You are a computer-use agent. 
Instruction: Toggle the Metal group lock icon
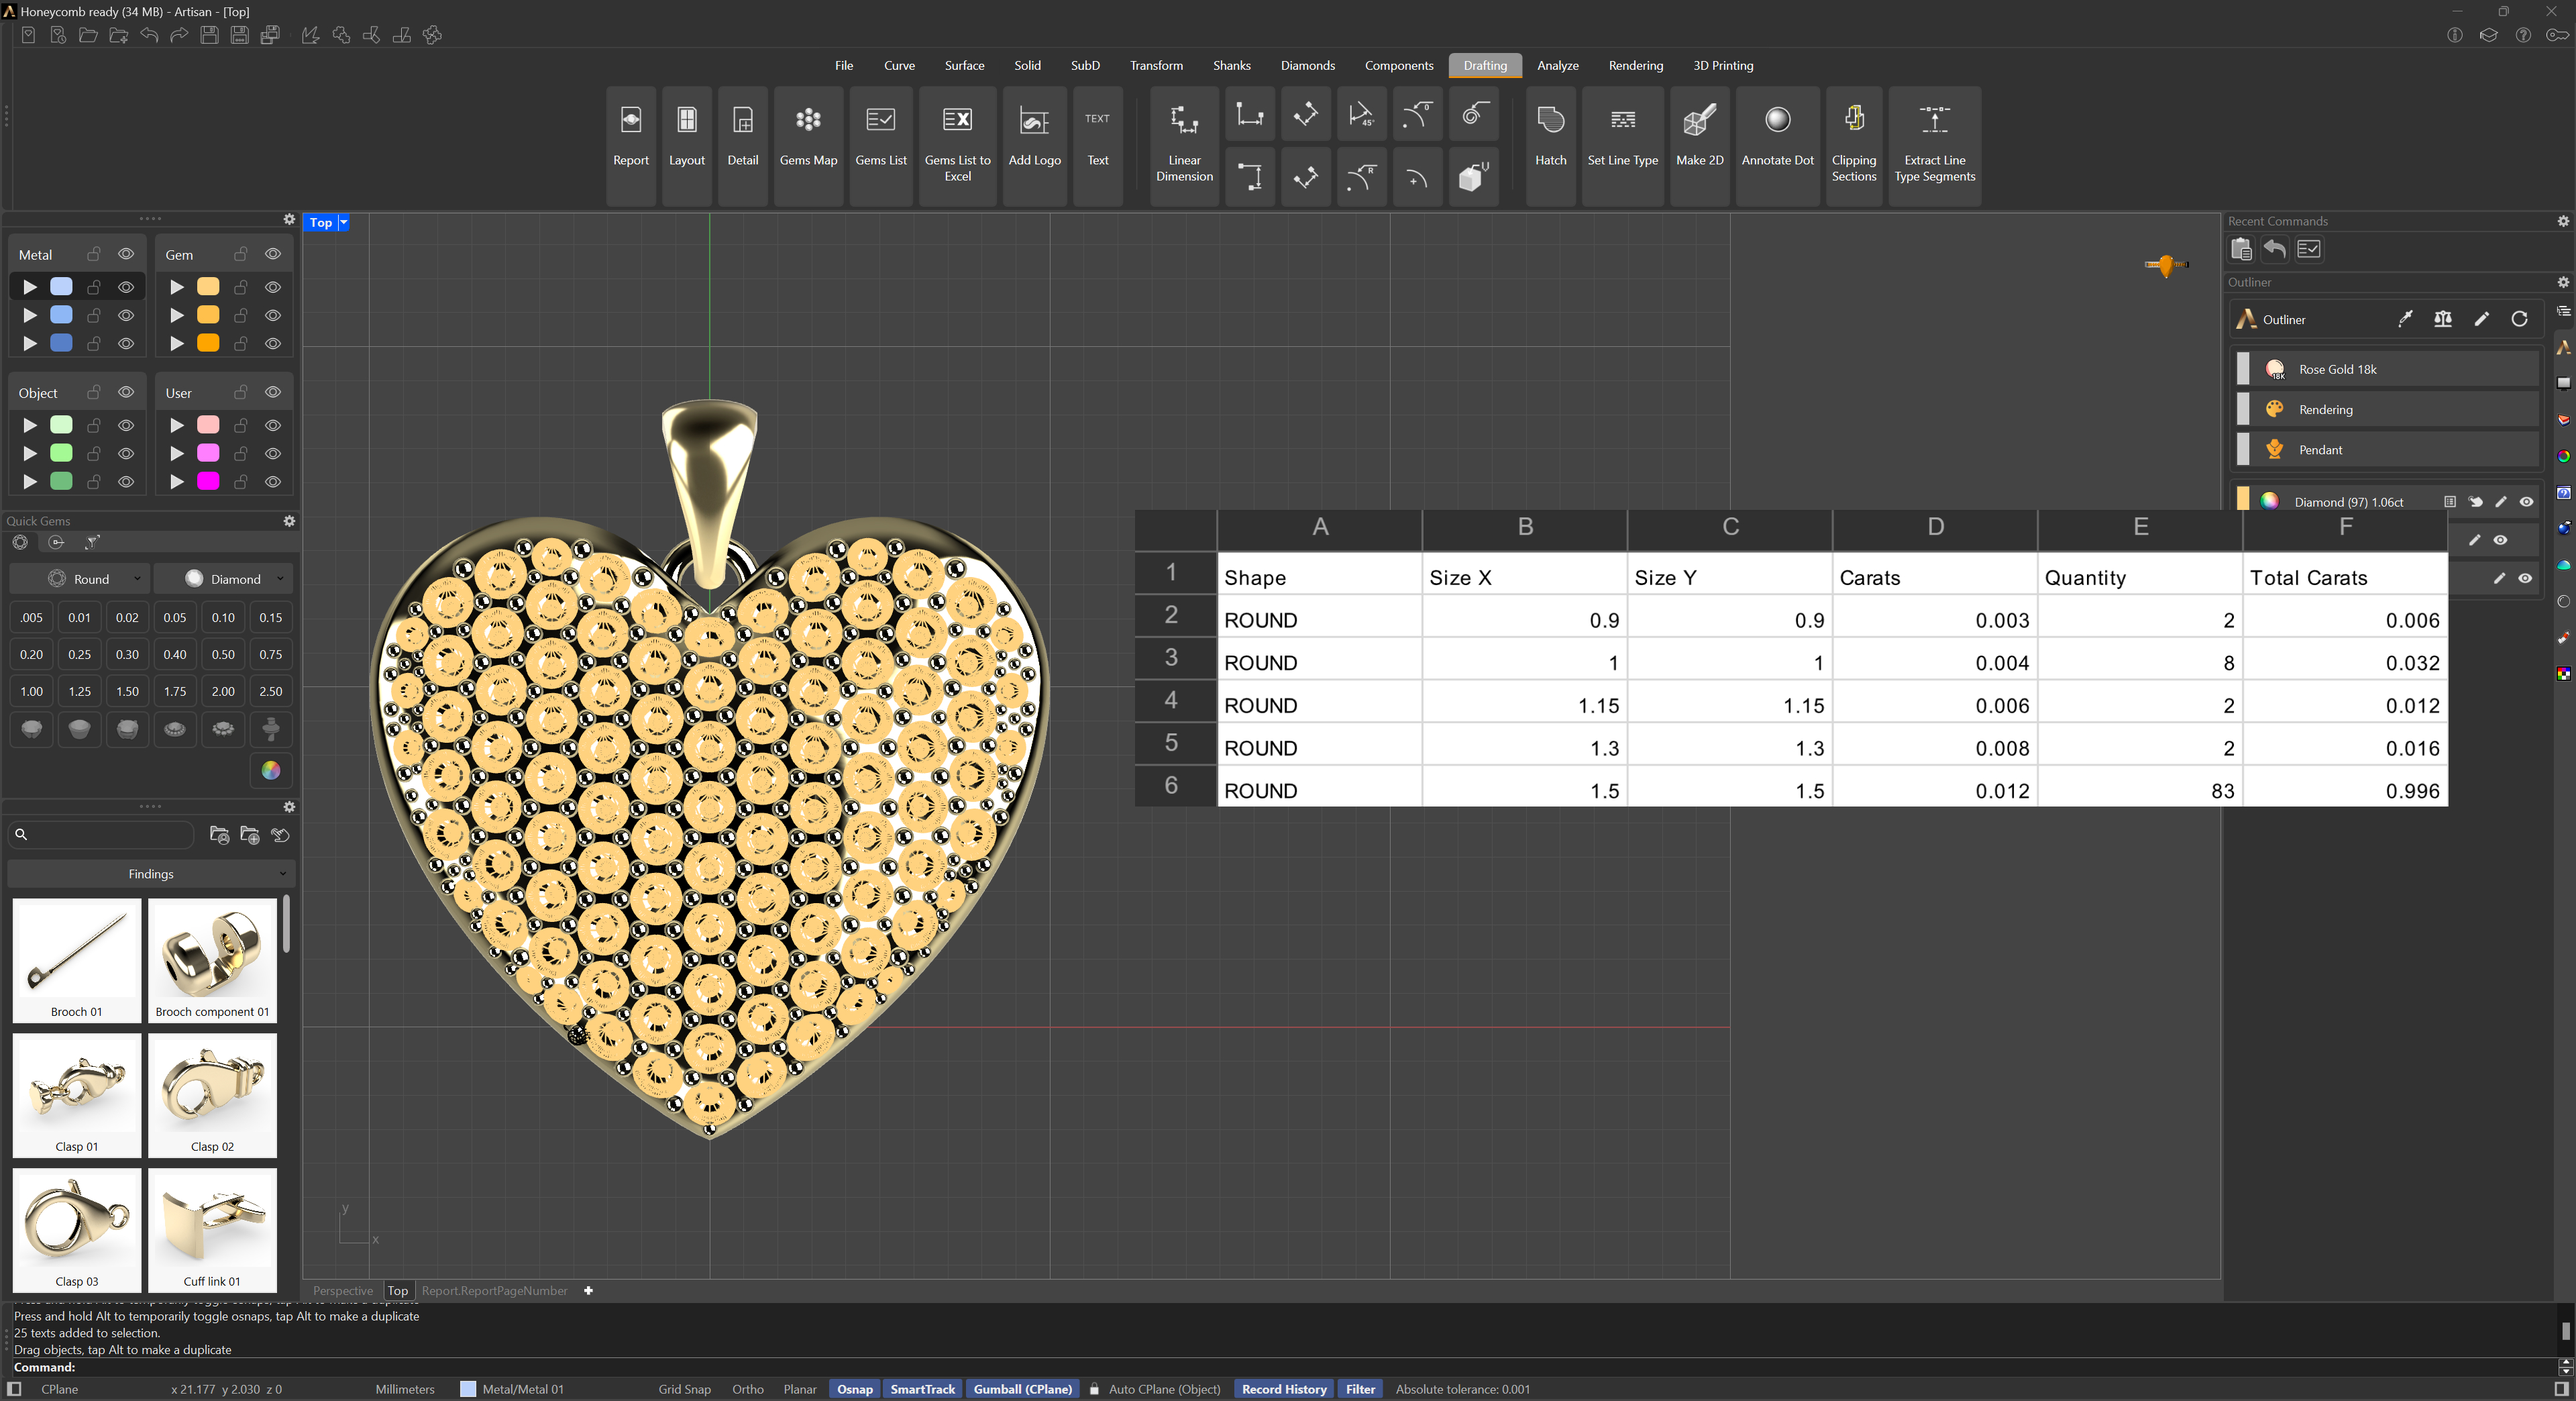pyautogui.click(x=94, y=254)
